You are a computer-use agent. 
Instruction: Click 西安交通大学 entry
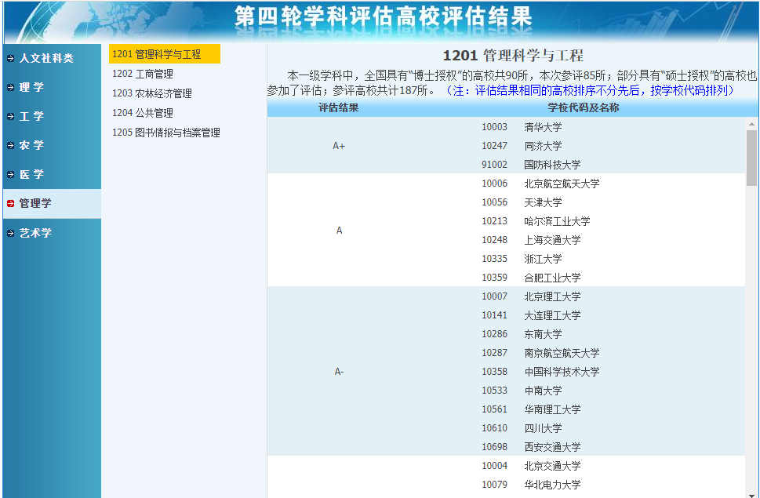coord(552,447)
